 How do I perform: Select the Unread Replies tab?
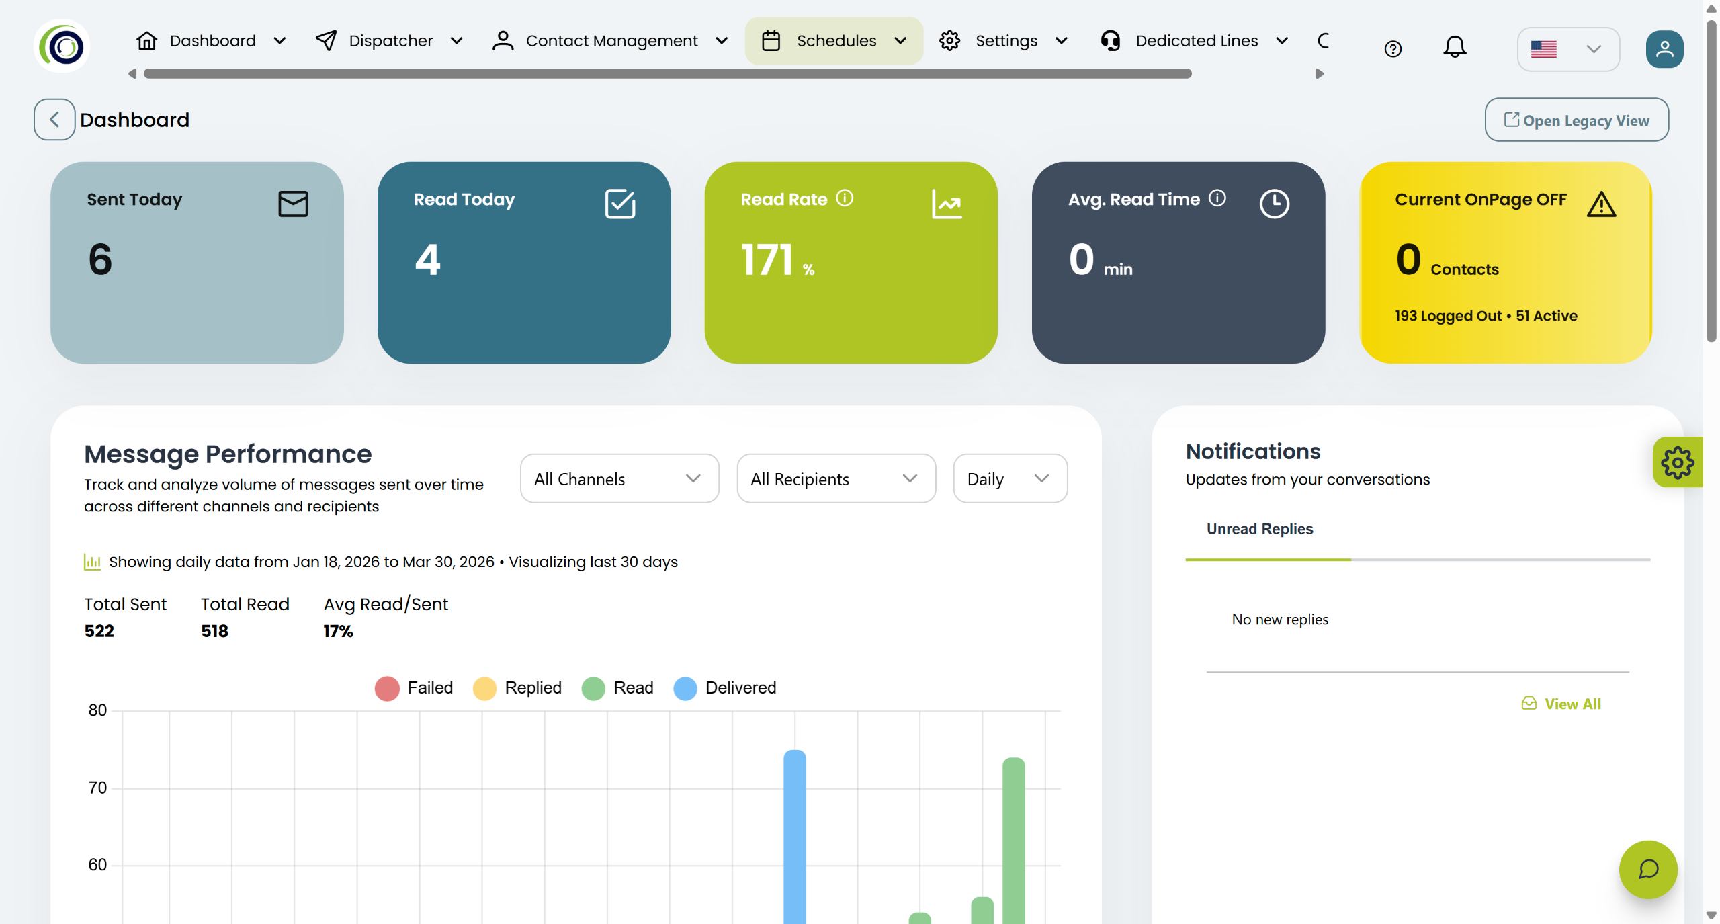[1260, 529]
